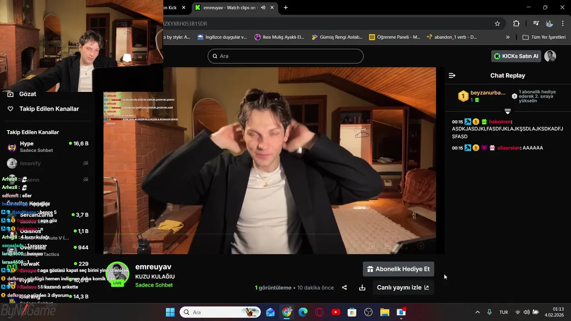Click the address bar URL text
The width and height of the screenshot is (571, 321).
(186, 24)
